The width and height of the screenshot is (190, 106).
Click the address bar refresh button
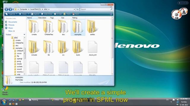[77, 9]
